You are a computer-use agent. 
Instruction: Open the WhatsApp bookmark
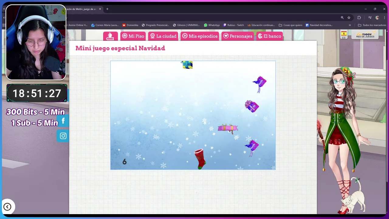point(212,25)
